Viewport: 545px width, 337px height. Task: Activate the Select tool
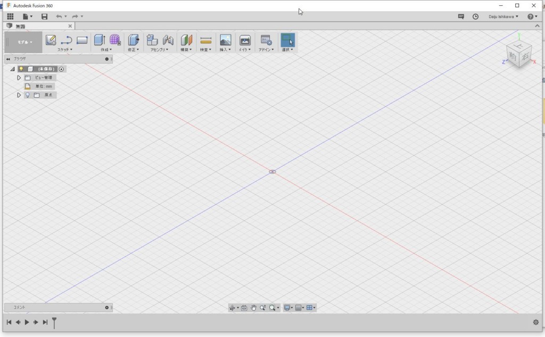[287, 40]
